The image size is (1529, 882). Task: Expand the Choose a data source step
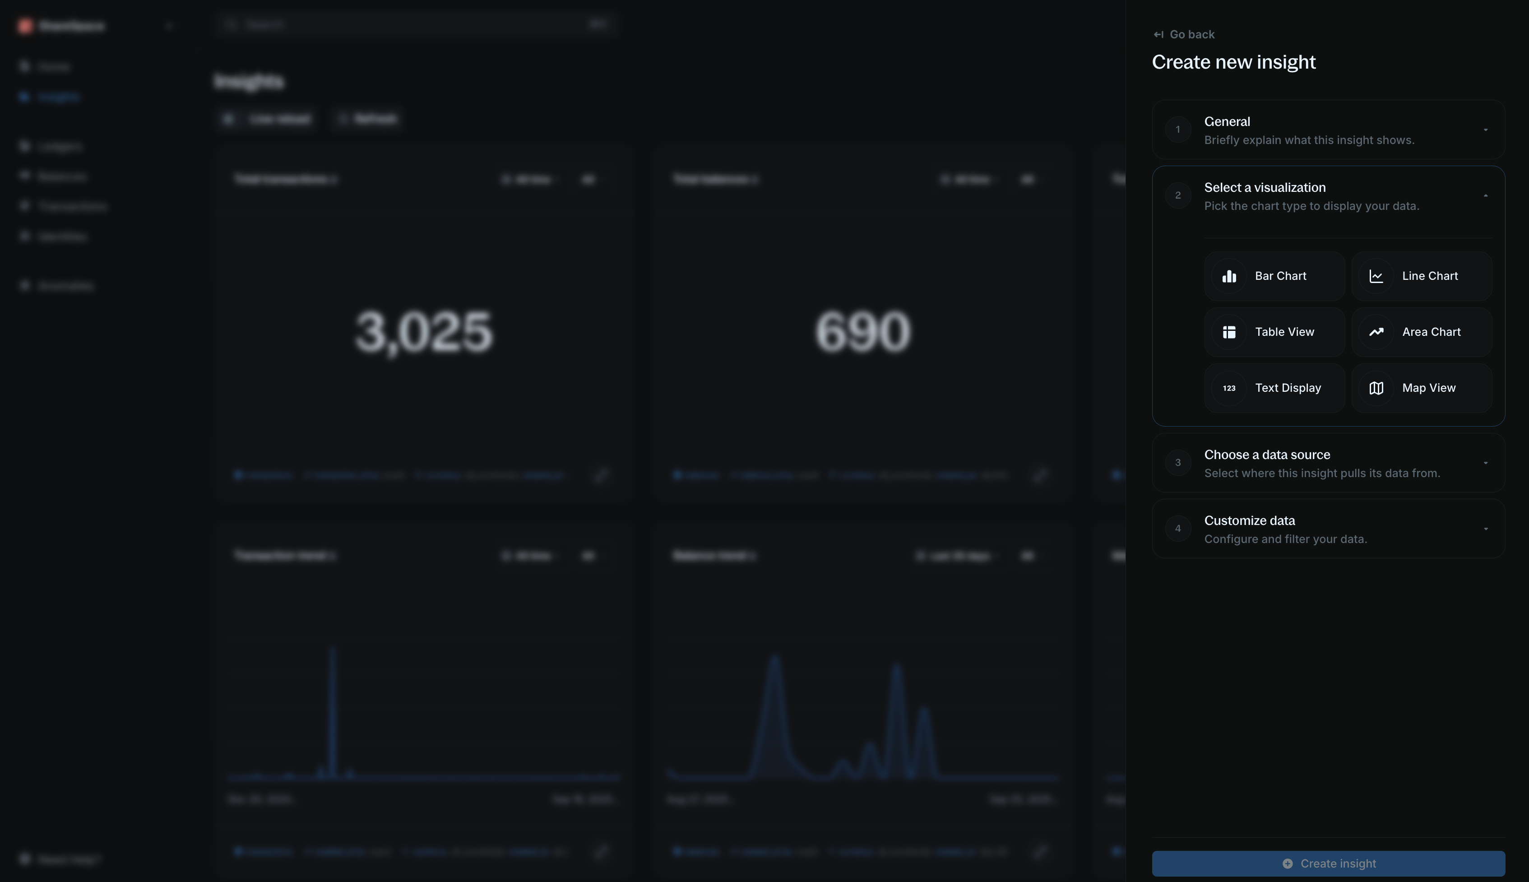pyautogui.click(x=1486, y=462)
